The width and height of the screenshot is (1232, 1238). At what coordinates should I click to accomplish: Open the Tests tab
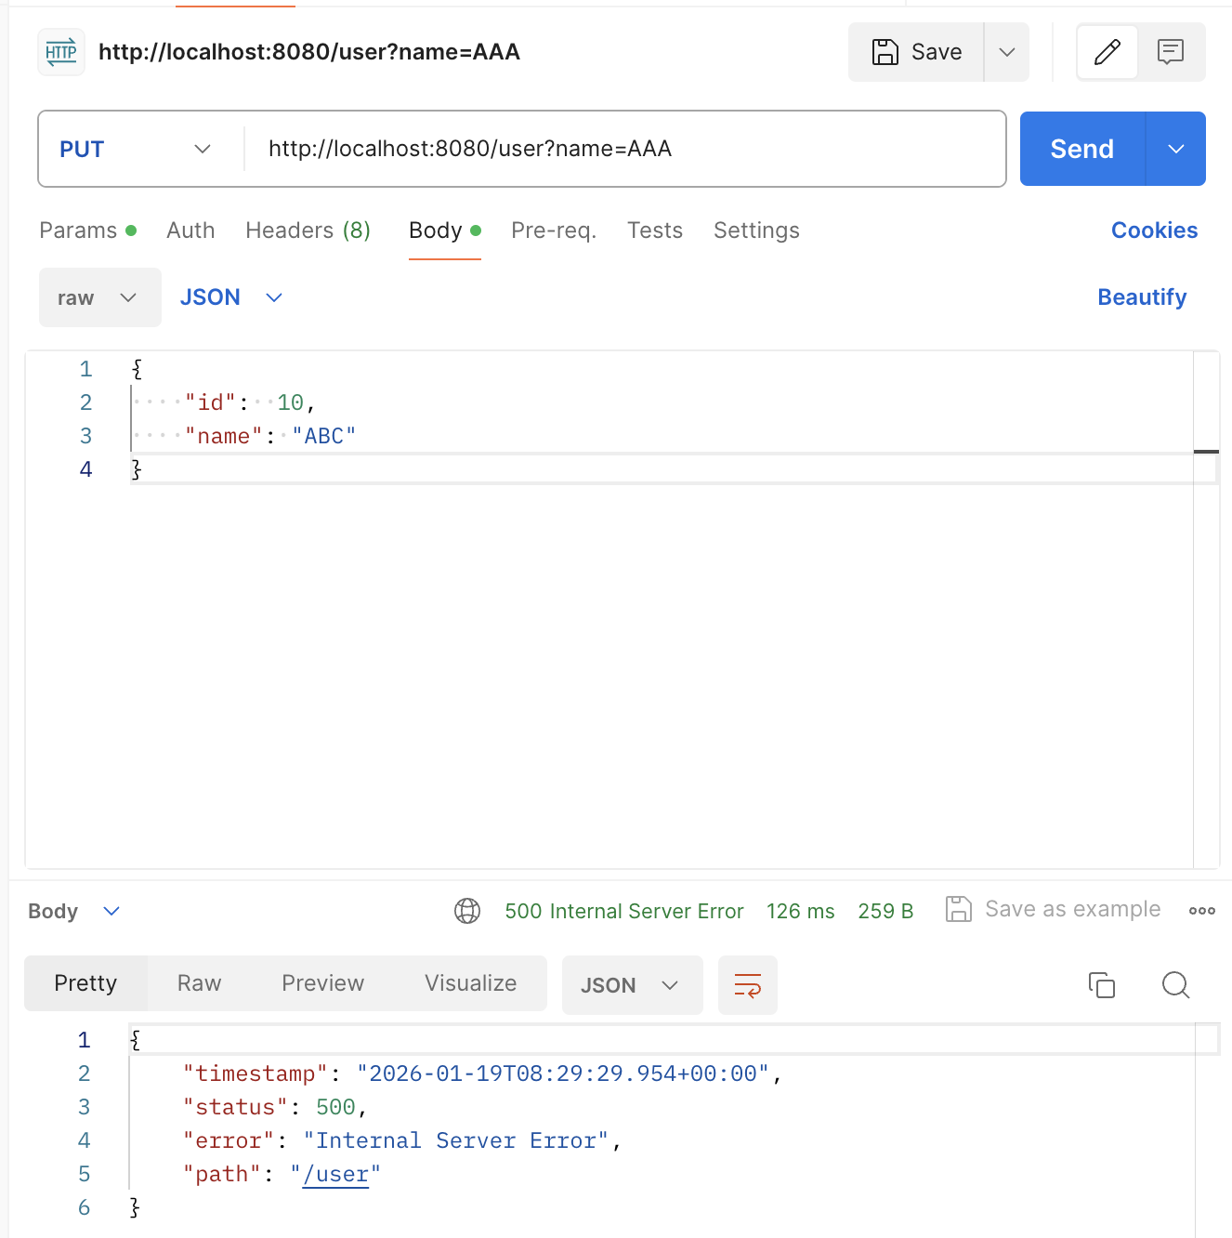[x=655, y=230]
